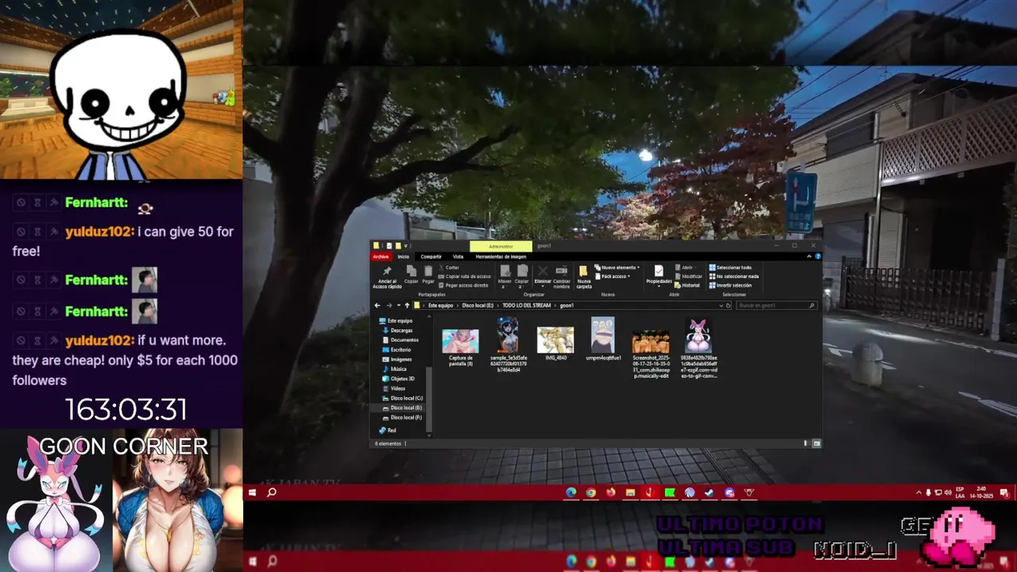1017x572 pixels.
Task: Open the Abrir dropdown in ribbon
Action: point(687,268)
